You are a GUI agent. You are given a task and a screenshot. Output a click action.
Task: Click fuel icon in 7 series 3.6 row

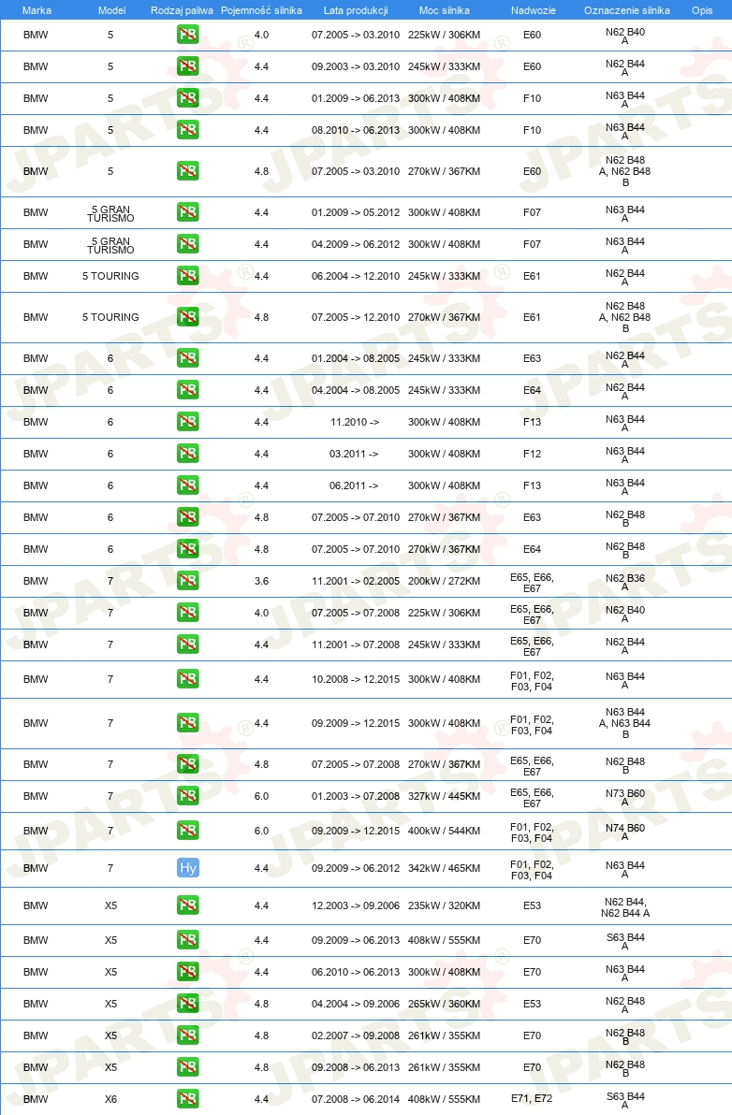(x=188, y=580)
